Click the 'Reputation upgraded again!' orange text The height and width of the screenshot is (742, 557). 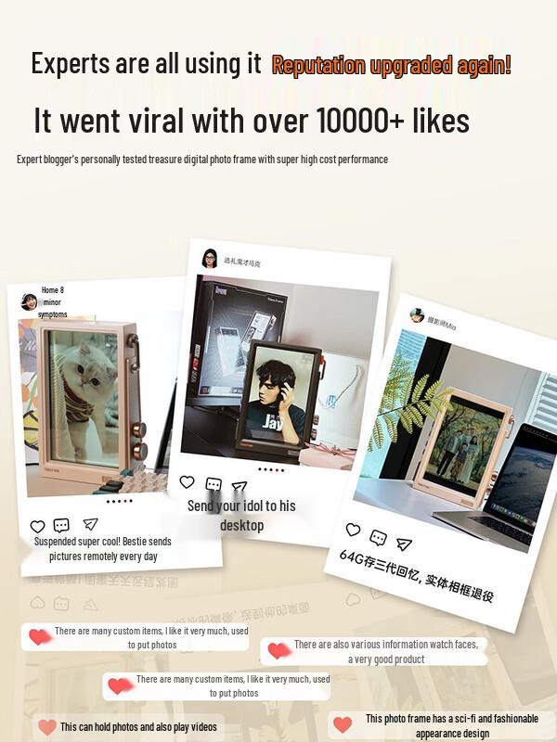coord(392,65)
